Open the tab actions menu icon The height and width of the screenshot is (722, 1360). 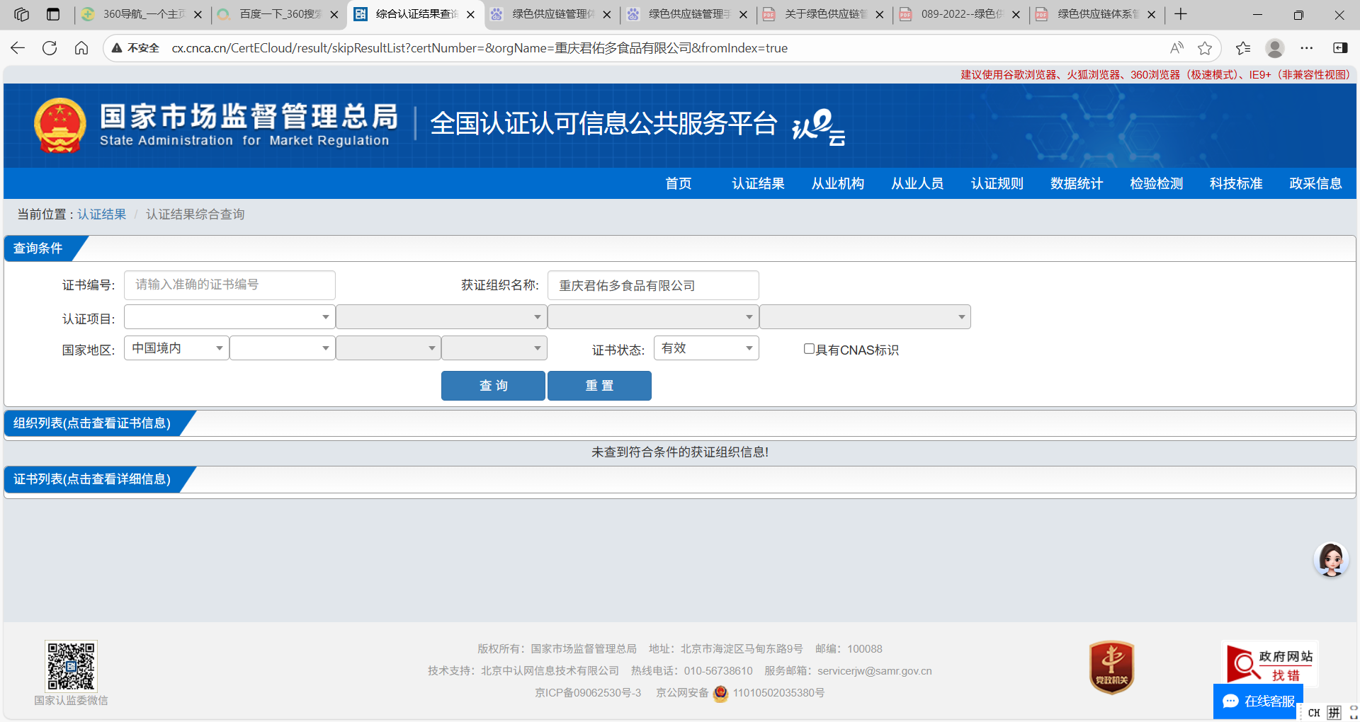coord(53,14)
